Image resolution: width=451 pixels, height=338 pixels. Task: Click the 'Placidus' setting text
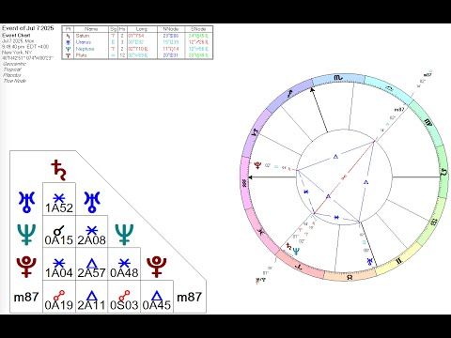12,75
